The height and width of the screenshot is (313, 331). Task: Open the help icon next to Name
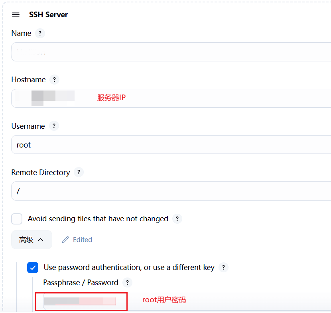pos(40,33)
